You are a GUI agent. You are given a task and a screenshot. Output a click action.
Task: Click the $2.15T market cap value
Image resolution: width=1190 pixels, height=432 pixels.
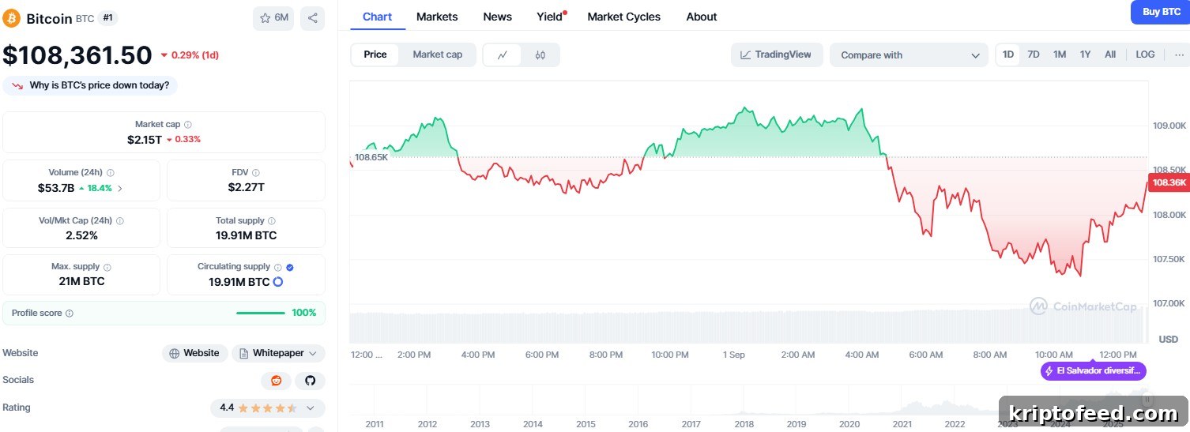click(144, 139)
